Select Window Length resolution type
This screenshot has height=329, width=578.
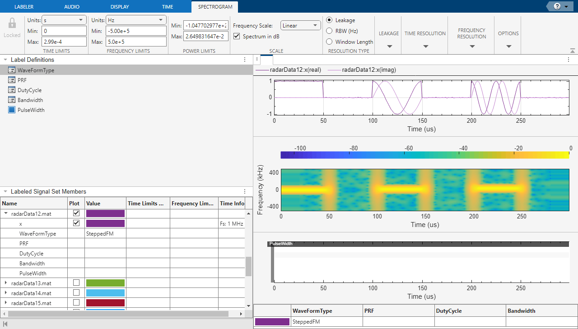pos(329,42)
